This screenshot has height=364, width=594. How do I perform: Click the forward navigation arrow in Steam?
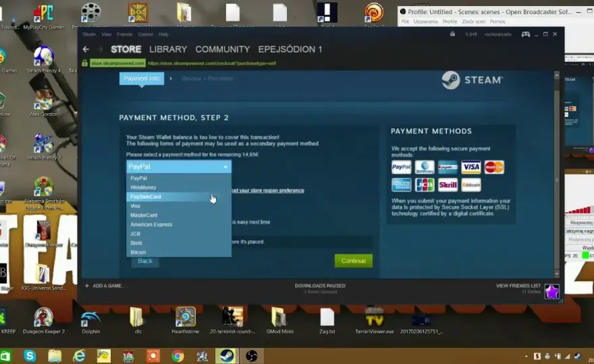point(100,49)
